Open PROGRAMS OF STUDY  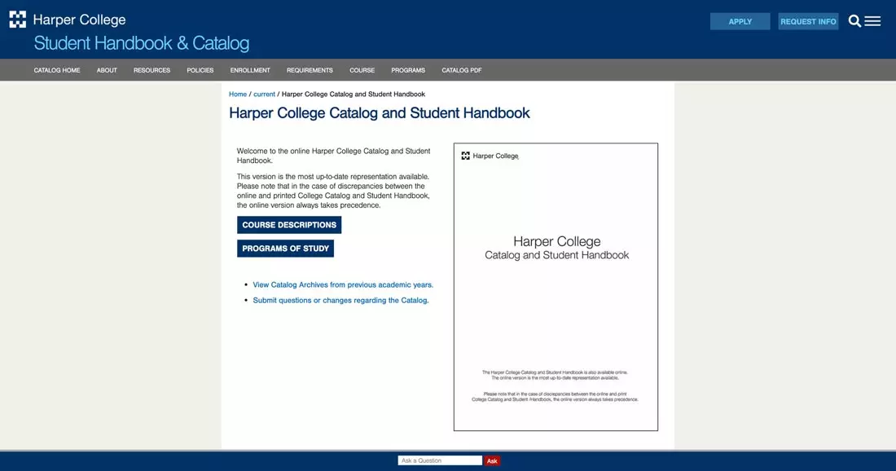285,248
